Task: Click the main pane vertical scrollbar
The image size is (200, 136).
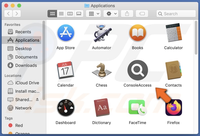Action: point(196,38)
